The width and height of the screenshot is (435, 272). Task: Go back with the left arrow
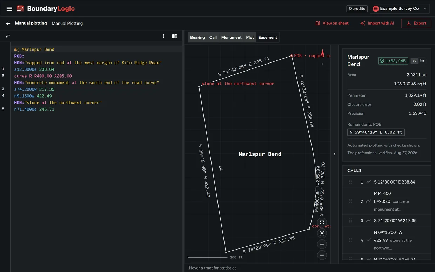pos(8,23)
